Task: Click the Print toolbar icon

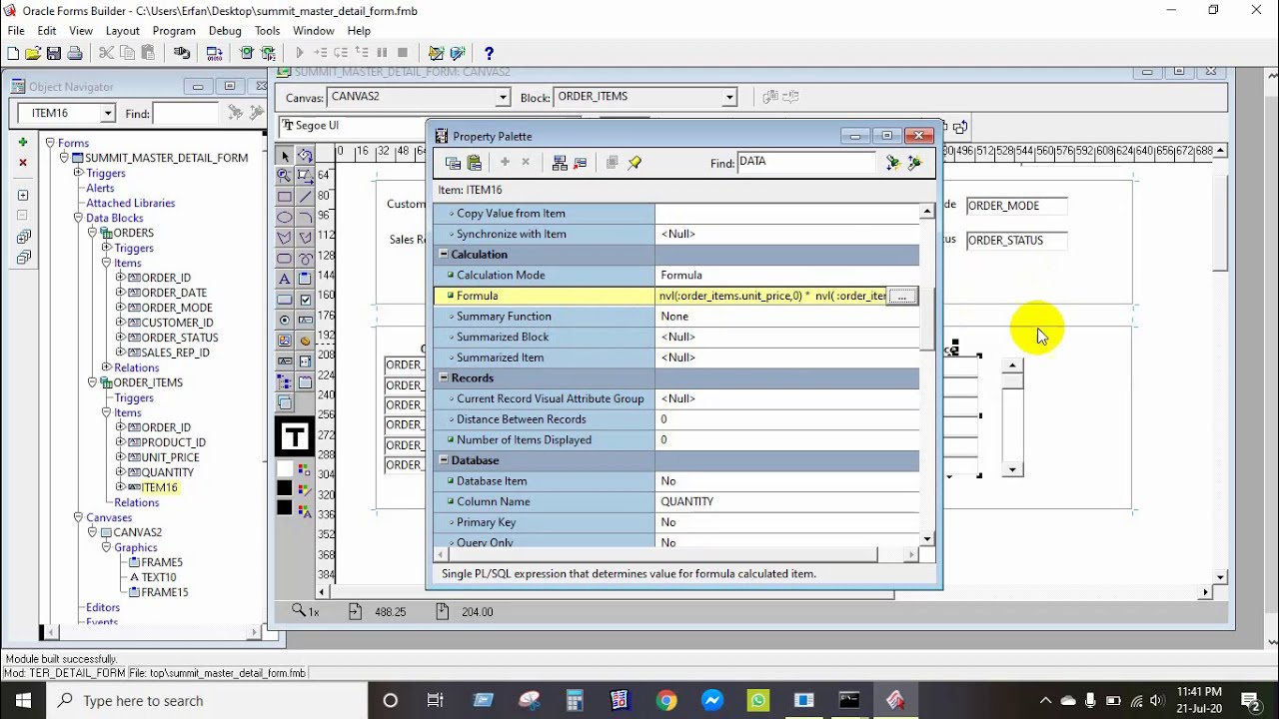Action: pos(75,53)
